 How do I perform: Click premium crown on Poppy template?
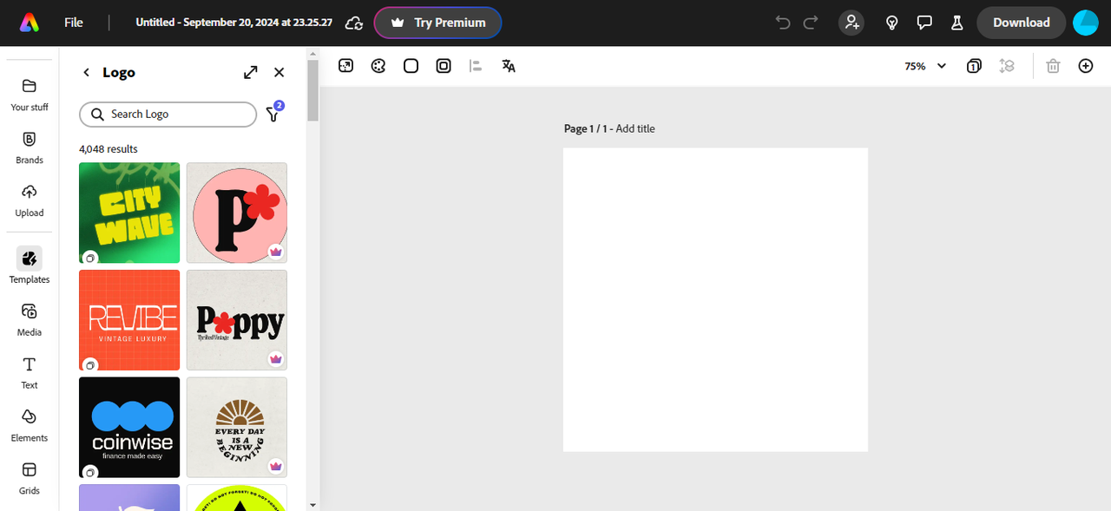[276, 359]
